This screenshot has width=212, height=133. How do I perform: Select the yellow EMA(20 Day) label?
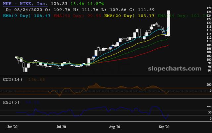119,16
